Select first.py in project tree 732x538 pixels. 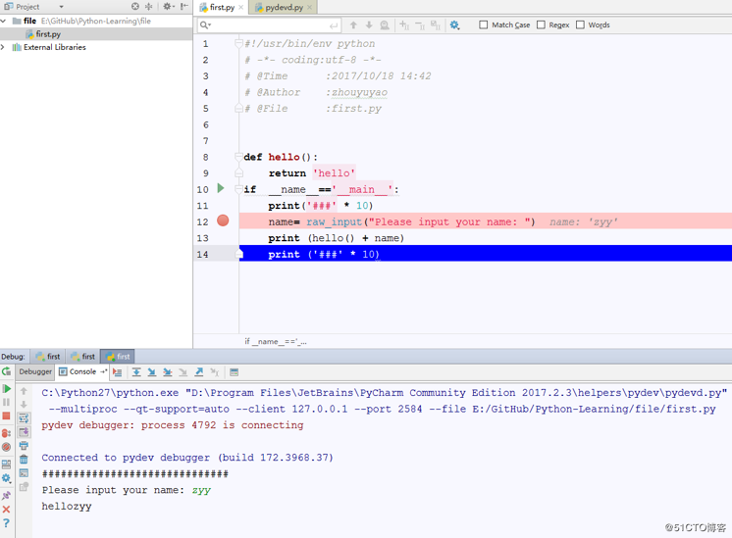(48, 34)
